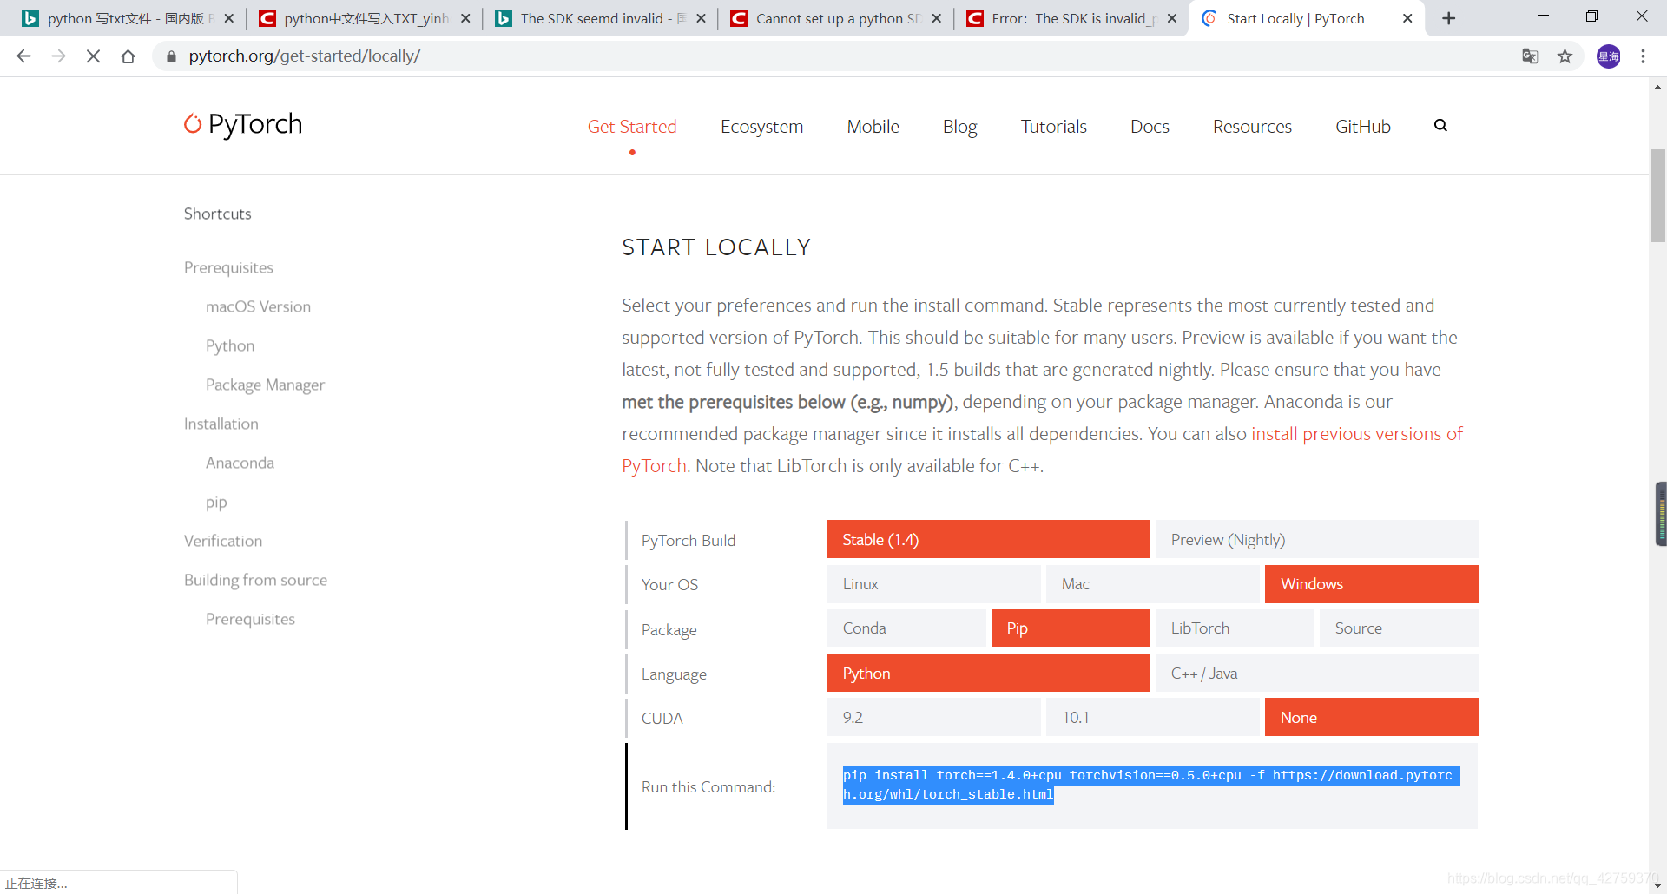
Task: Open GitHub nav link
Action: (1362, 127)
